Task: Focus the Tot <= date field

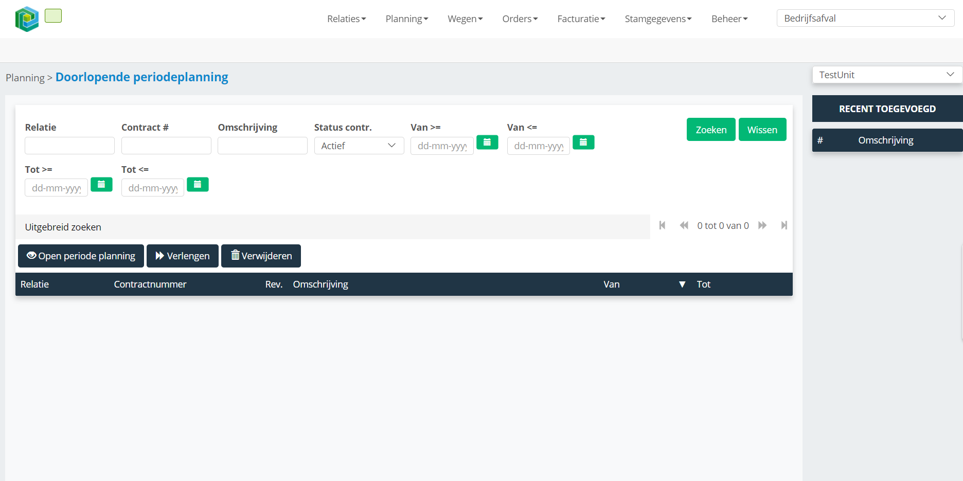Action: tap(152, 188)
